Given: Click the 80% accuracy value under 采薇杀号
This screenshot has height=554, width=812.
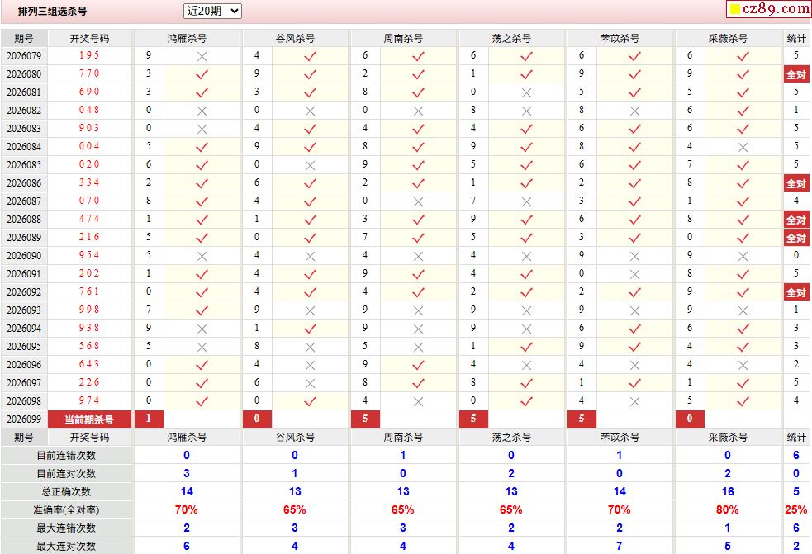Looking at the screenshot, I should point(728,510).
